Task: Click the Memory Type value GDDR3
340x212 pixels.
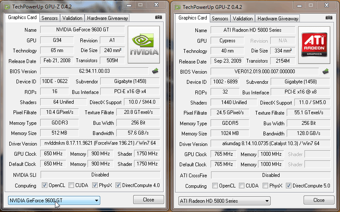Action: tap(60, 123)
